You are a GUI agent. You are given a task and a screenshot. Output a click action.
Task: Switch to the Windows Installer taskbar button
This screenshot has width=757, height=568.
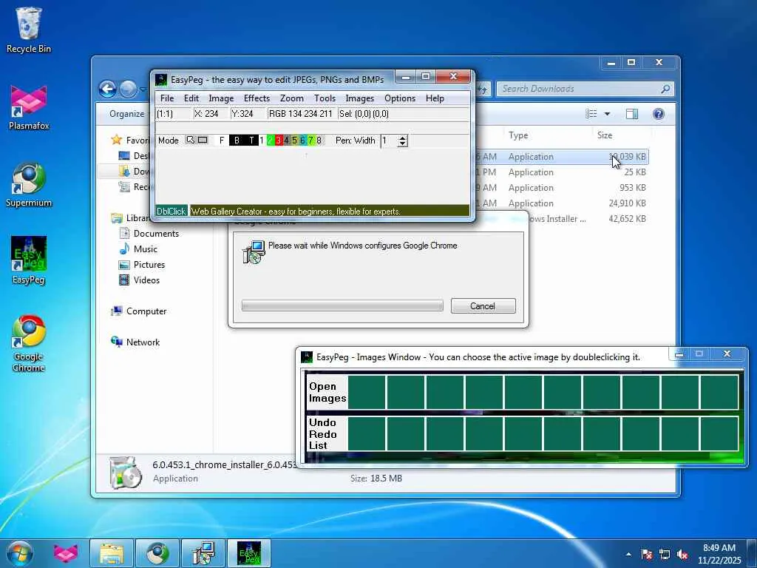(x=203, y=553)
